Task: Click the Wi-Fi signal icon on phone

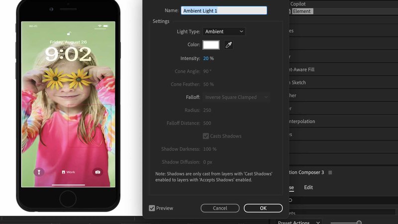Action: [x=100, y=26]
